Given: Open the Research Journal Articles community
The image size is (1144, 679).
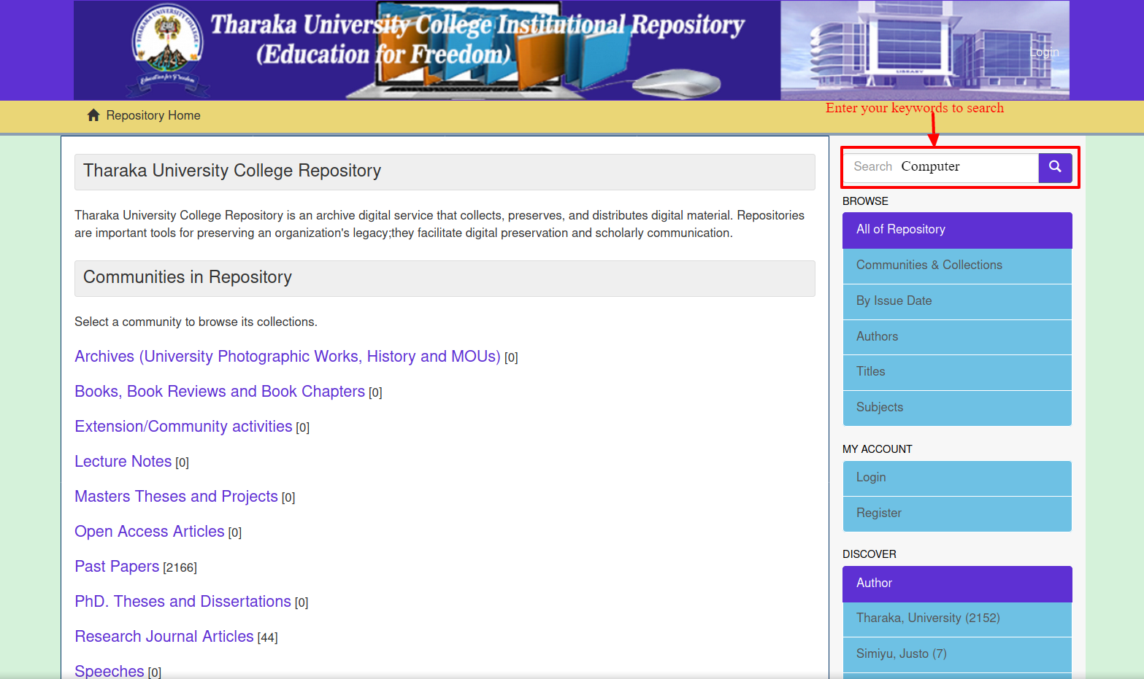Looking at the screenshot, I should (164, 637).
